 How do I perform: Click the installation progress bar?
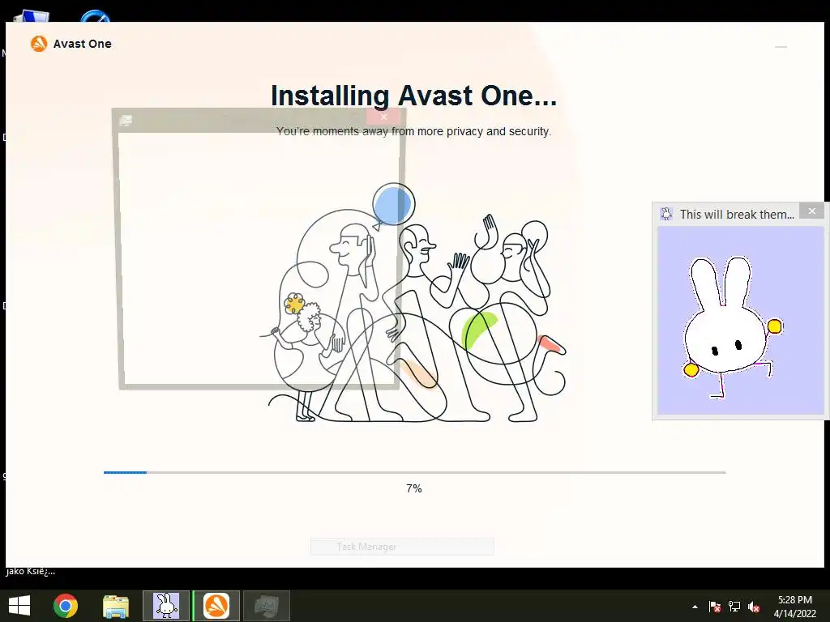[x=414, y=472]
